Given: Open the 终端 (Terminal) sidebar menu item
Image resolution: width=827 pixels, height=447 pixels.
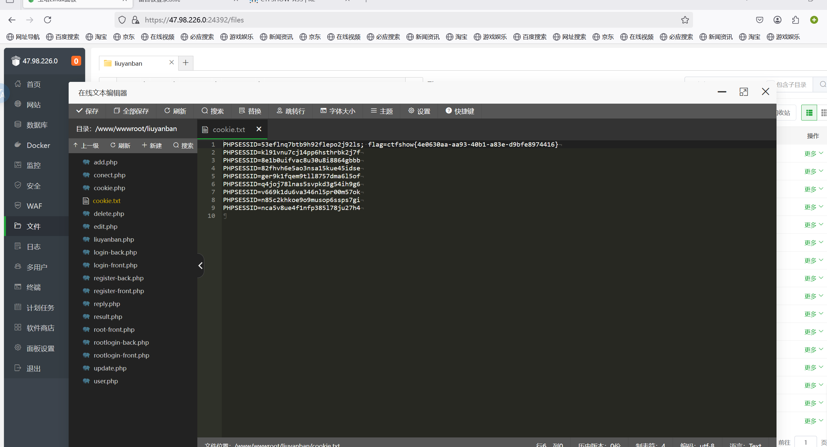Looking at the screenshot, I should click(x=33, y=287).
